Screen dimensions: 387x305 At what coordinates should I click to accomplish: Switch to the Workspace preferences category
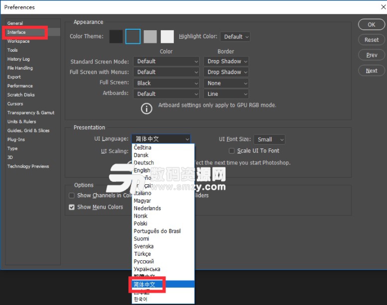18,41
